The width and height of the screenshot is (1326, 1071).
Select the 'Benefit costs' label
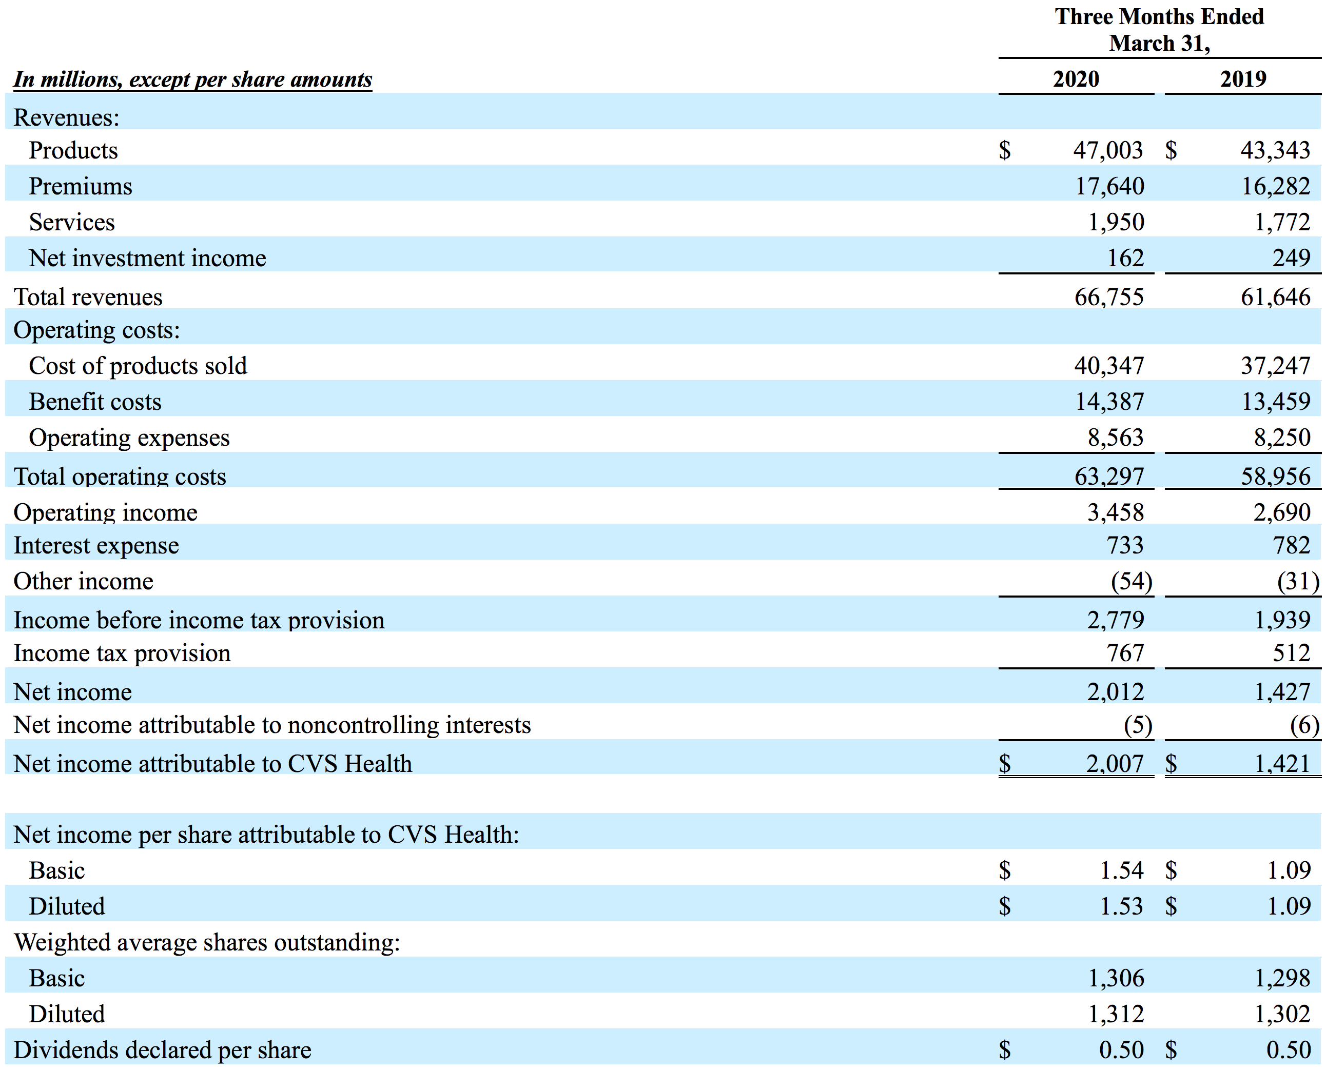point(95,401)
